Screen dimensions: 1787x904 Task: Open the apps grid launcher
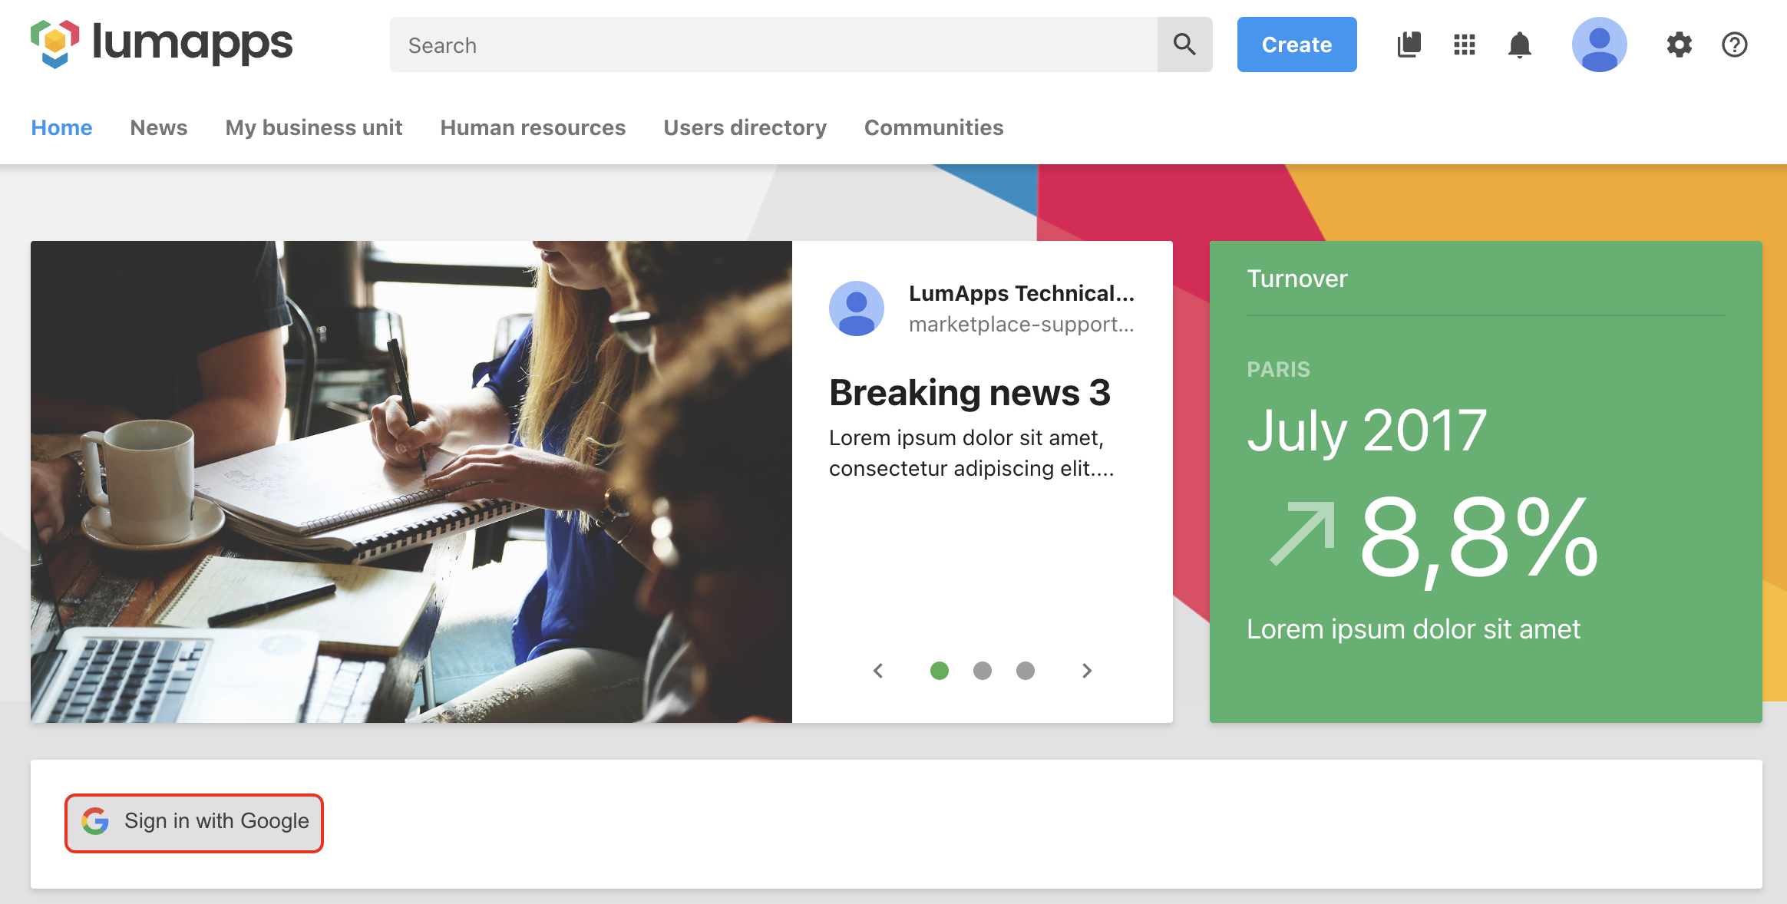(x=1464, y=45)
